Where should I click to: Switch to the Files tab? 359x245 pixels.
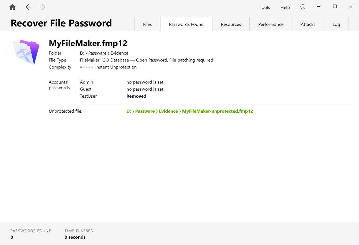147,24
